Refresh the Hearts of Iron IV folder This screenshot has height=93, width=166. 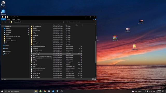coord(63,22)
